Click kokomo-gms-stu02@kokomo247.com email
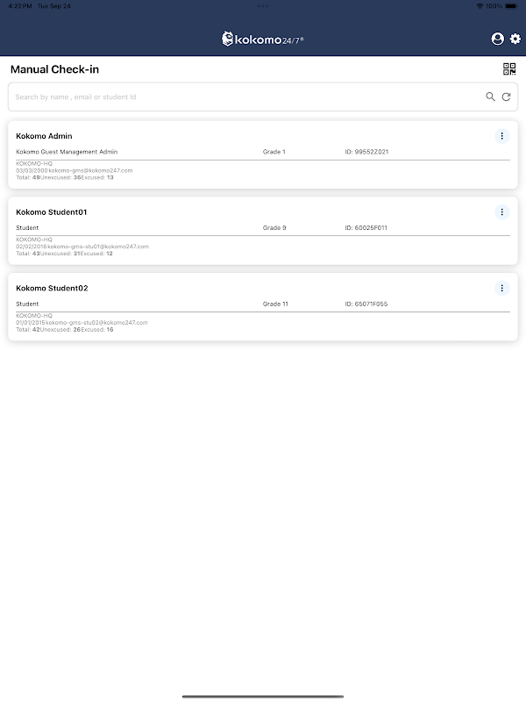The width and height of the screenshot is (526, 702). click(96, 323)
